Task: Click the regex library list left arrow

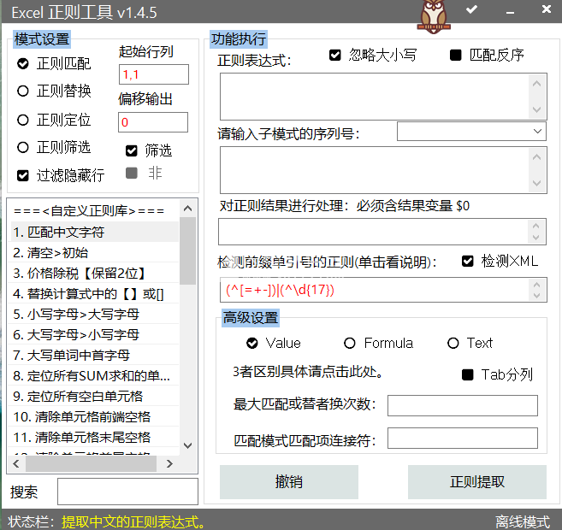Action: click(16, 463)
